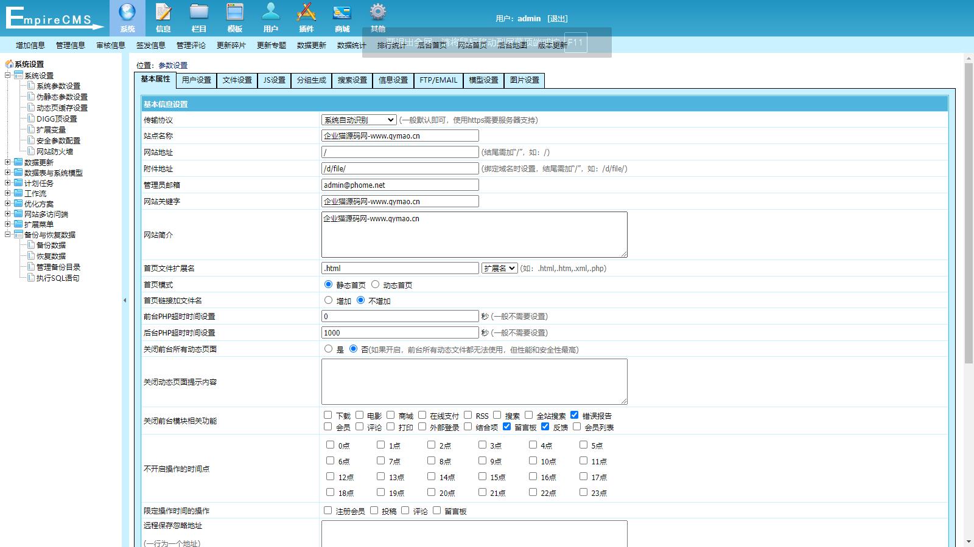Check the 注册会员 checkbox
Viewport: 974px width, 547px height.
click(328, 511)
